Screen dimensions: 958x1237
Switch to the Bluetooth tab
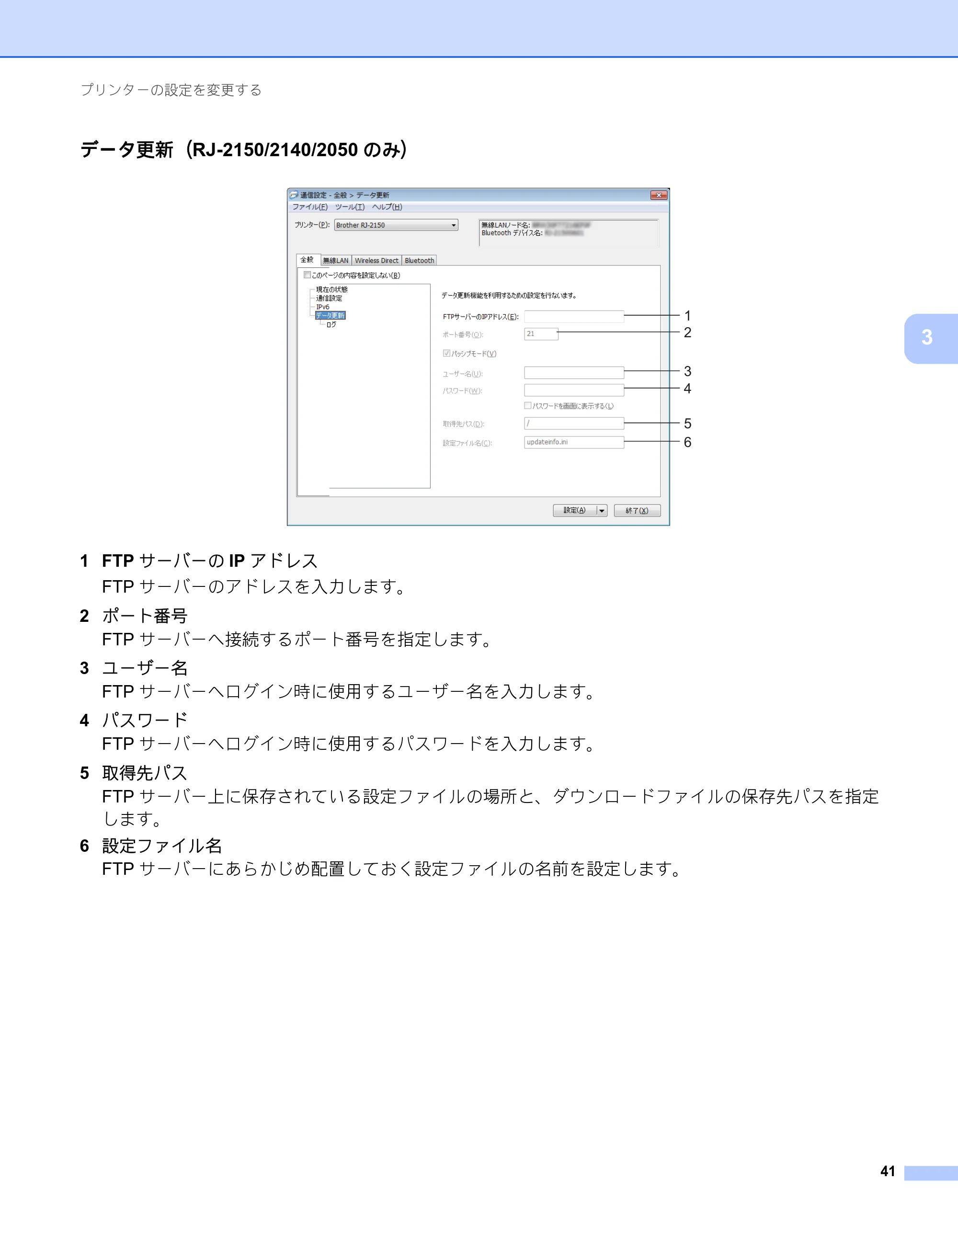pos(419,261)
